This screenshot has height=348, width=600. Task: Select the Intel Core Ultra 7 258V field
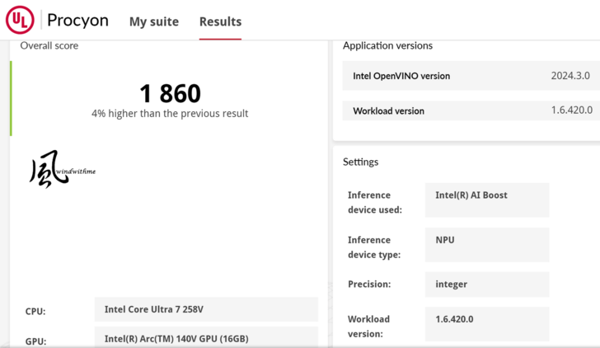tap(205, 310)
